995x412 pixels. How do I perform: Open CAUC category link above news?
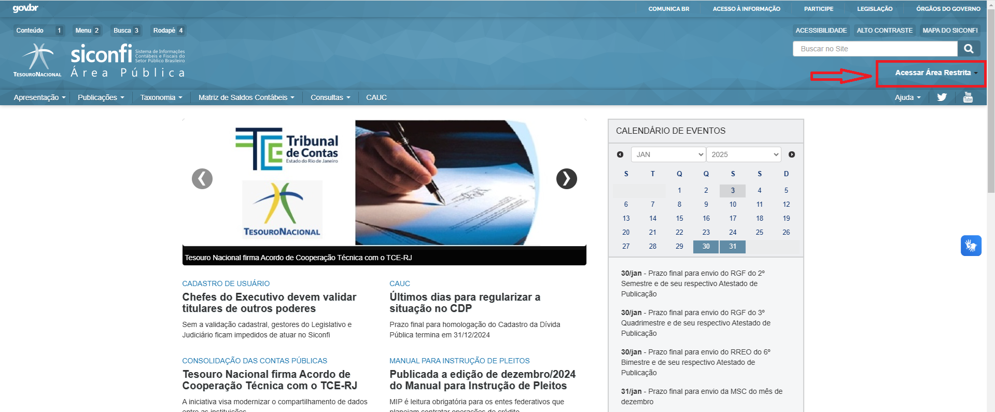[x=400, y=283]
